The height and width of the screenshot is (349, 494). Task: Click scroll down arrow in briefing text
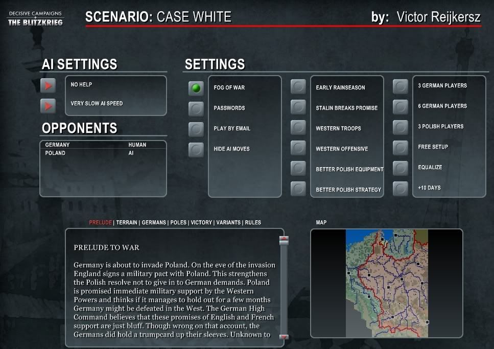284,336
